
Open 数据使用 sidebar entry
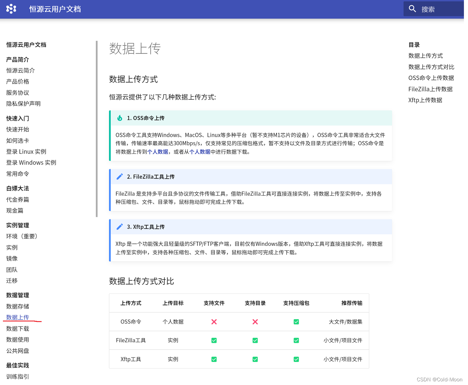18,340
